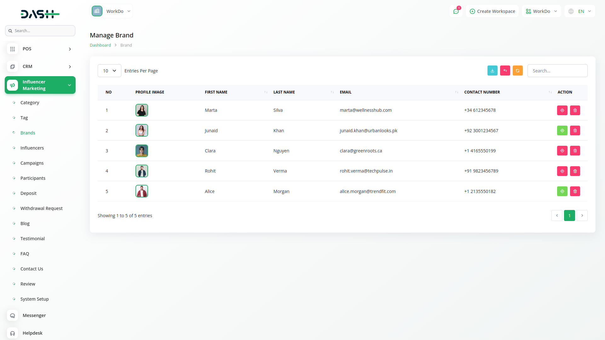
Task: Click trash icon for Rohit Verma
Action: click(575, 171)
